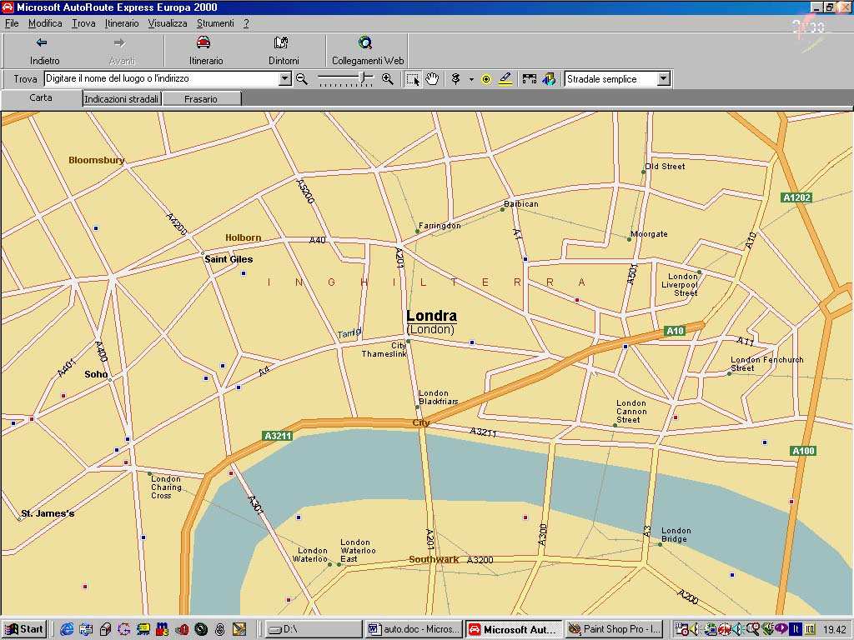Screen dimensions: 854x640
Task: Open the Strumenti menu
Action: (x=216, y=23)
